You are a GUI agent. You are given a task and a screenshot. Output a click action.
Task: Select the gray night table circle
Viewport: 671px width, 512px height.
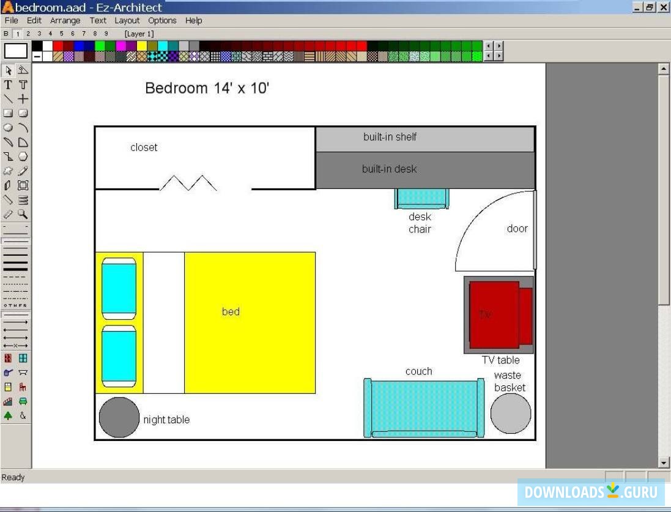tap(119, 417)
